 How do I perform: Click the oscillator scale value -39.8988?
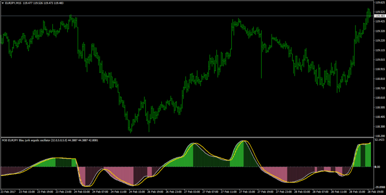point(380,187)
